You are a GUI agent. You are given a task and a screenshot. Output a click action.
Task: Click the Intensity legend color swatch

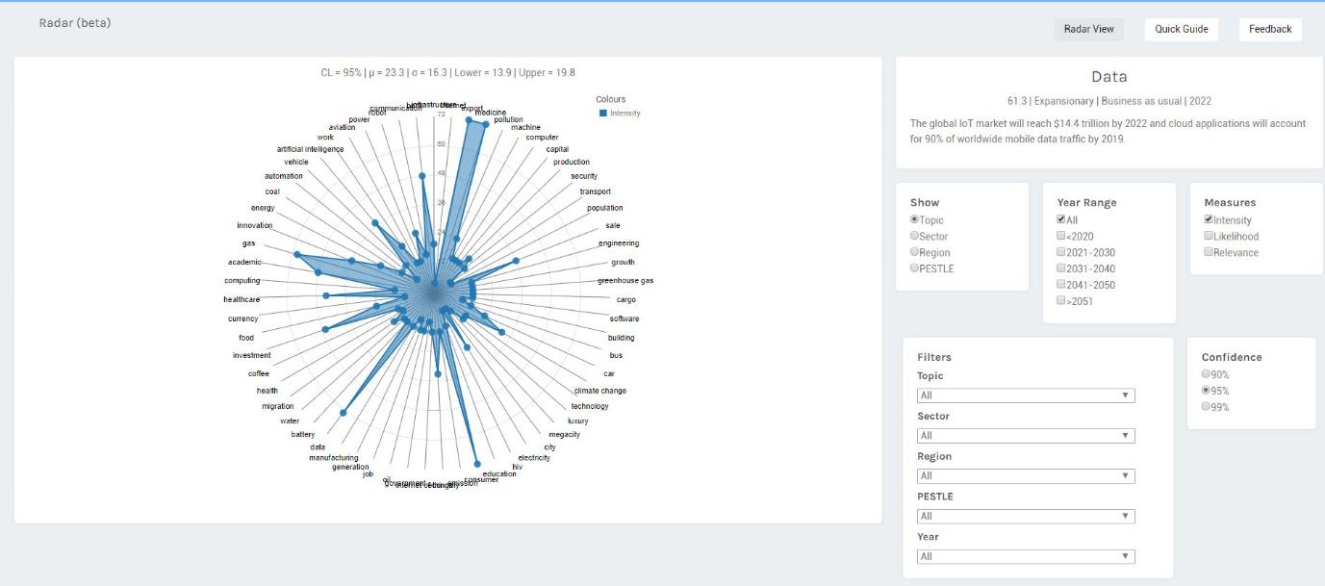point(603,114)
